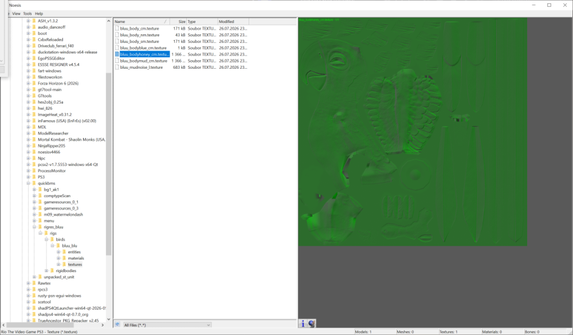Click the m09_watermelondash folder icon
This screenshot has width=573, height=335.
[40, 214]
